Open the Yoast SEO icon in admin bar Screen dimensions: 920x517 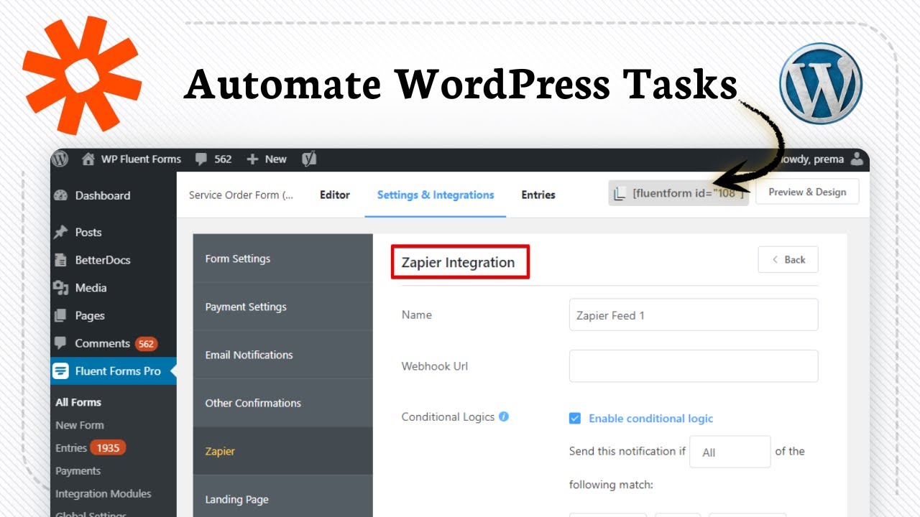(x=309, y=159)
